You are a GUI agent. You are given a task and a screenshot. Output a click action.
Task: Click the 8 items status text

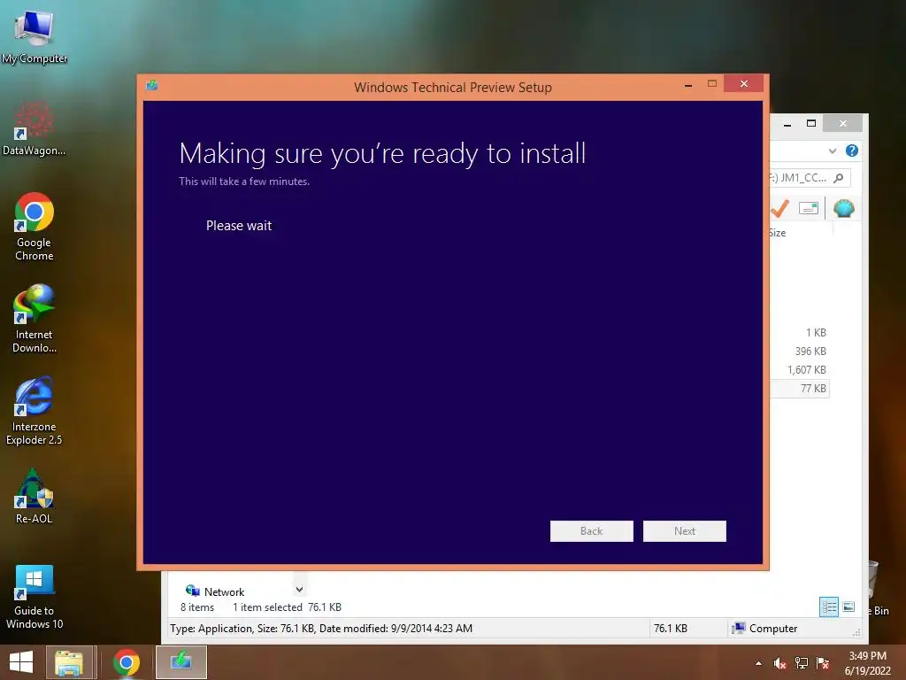click(197, 607)
